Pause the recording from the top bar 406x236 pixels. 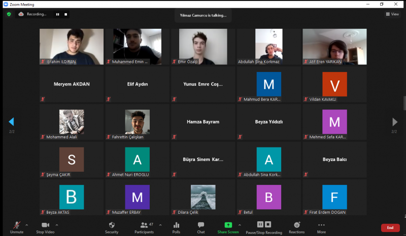coord(57,14)
